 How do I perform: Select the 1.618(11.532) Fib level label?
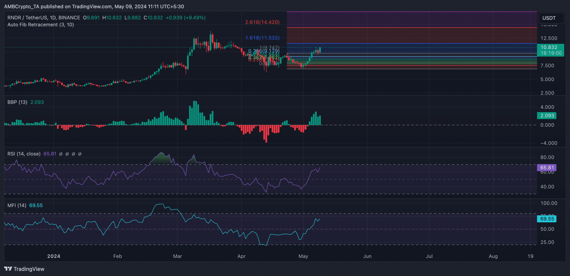[262, 38]
